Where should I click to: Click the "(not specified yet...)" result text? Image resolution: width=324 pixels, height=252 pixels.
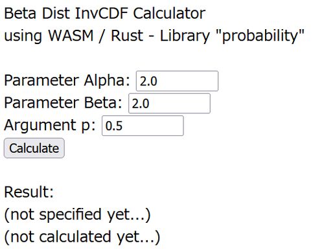click(77, 214)
